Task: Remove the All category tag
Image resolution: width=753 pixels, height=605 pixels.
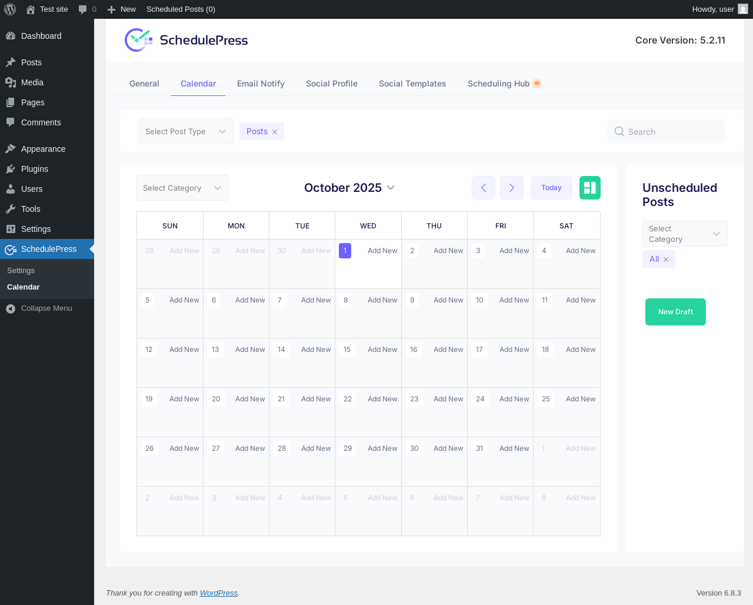Action: tap(666, 260)
